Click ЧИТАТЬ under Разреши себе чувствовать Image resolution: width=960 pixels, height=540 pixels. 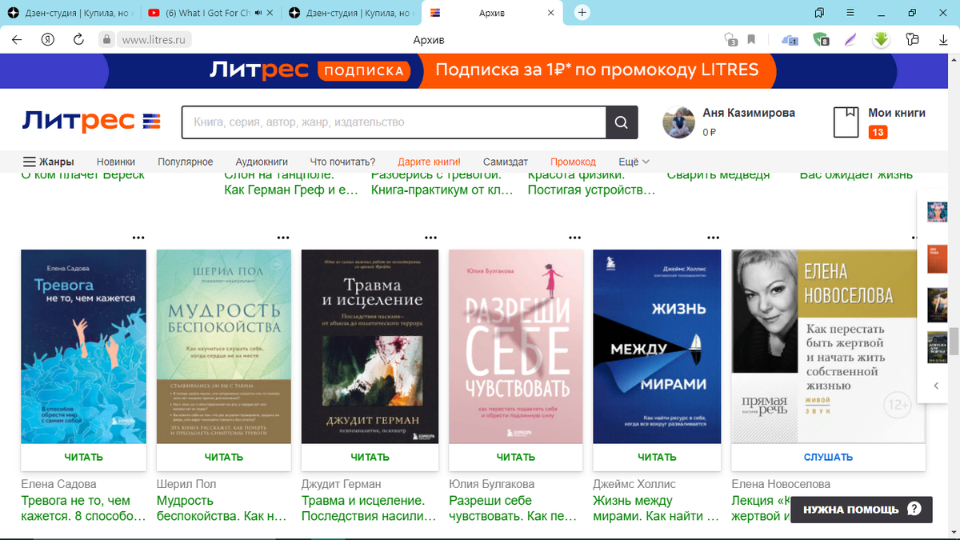516,458
